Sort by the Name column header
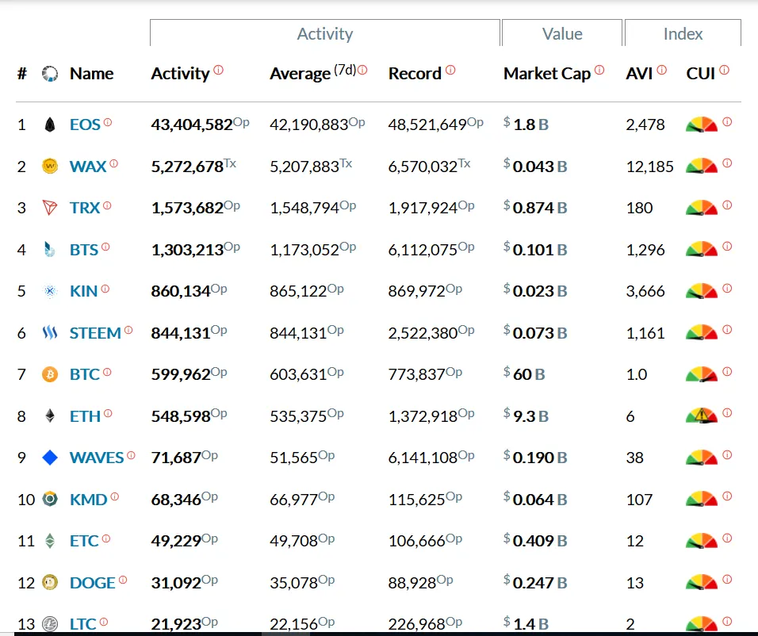 (x=91, y=74)
